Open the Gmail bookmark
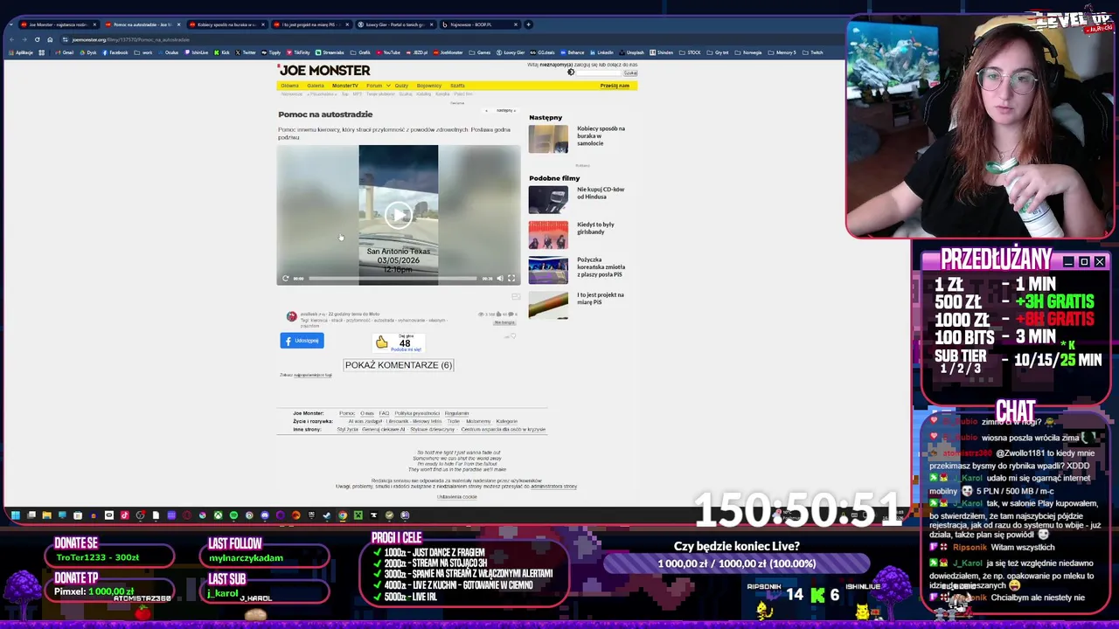Viewport: 1119px width, 629px height. (64, 52)
